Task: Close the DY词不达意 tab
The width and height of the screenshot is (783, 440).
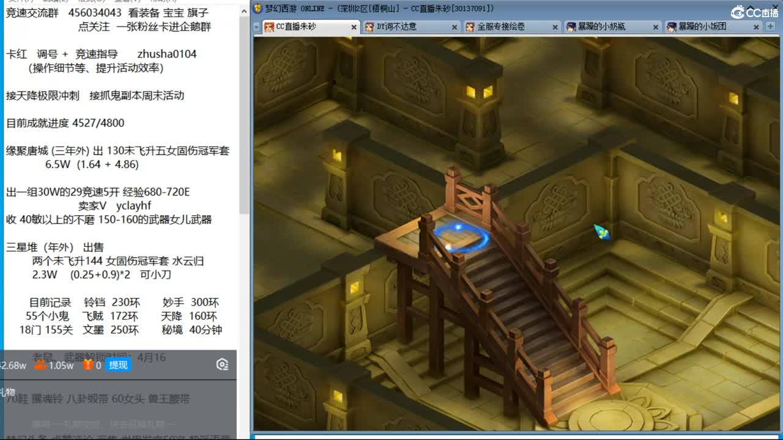Action: [x=455, y=28]
